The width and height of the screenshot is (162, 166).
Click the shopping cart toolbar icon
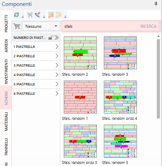pyautogui.click(x=30, y=15)
